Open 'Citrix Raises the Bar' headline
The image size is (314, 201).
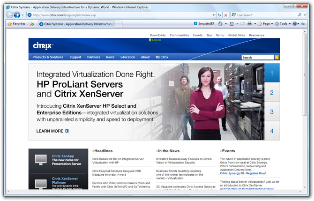pyautogui.click(x=118, y=161)
